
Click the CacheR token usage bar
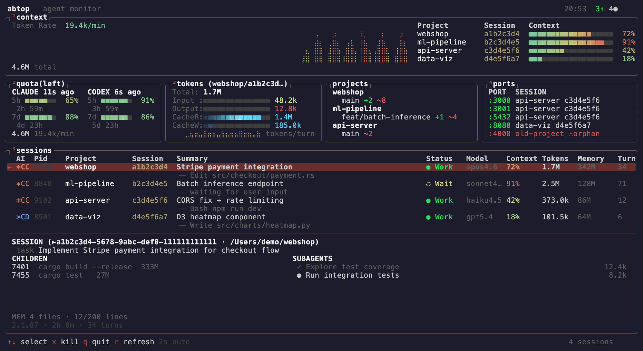click(236, 117)
